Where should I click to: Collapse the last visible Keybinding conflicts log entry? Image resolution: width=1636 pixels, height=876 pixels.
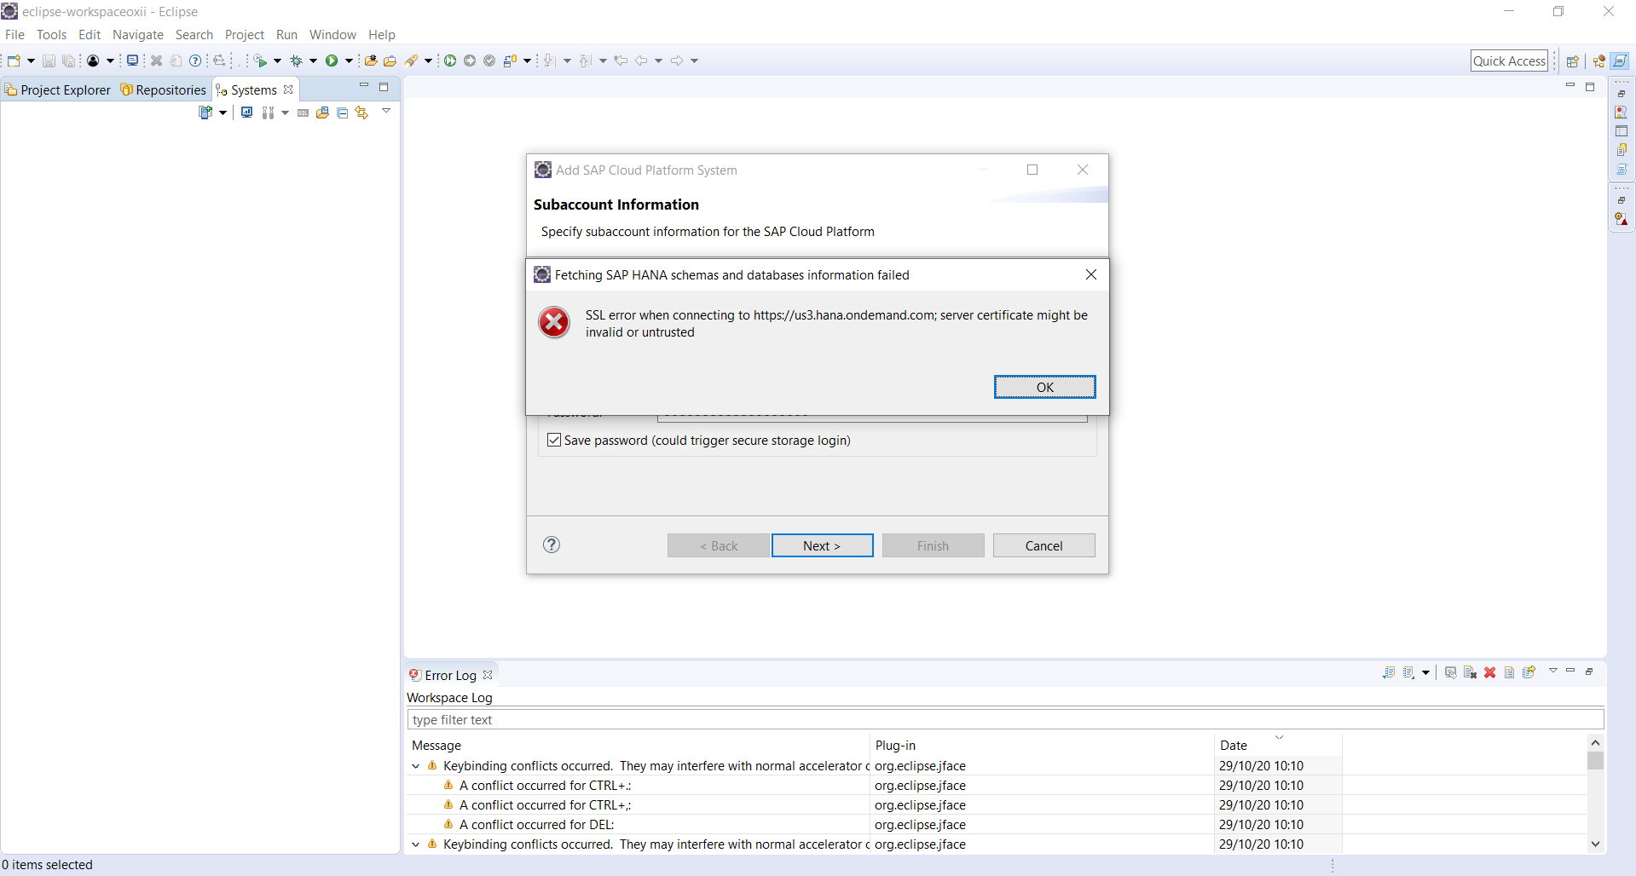[416, 844]
